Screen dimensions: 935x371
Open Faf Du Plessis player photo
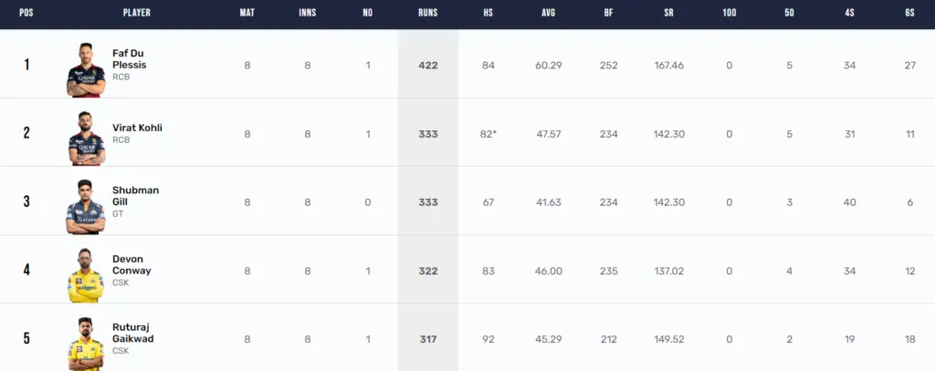[x=86, y=69]
